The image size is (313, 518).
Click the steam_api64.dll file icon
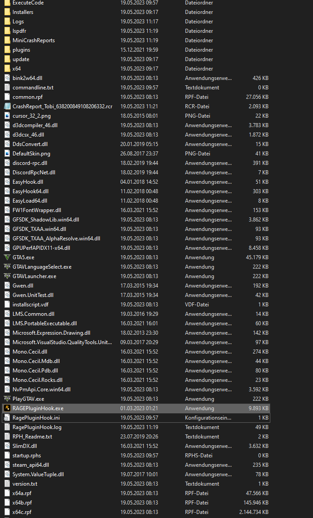[x=7, y=465]
